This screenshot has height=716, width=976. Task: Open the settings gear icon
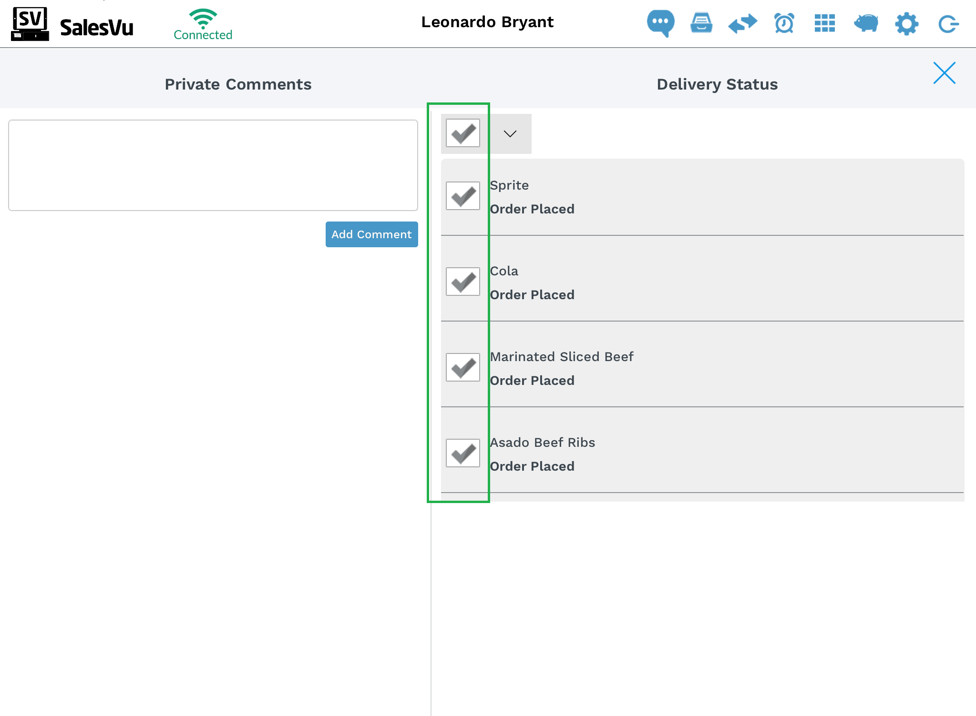[906, 23]
